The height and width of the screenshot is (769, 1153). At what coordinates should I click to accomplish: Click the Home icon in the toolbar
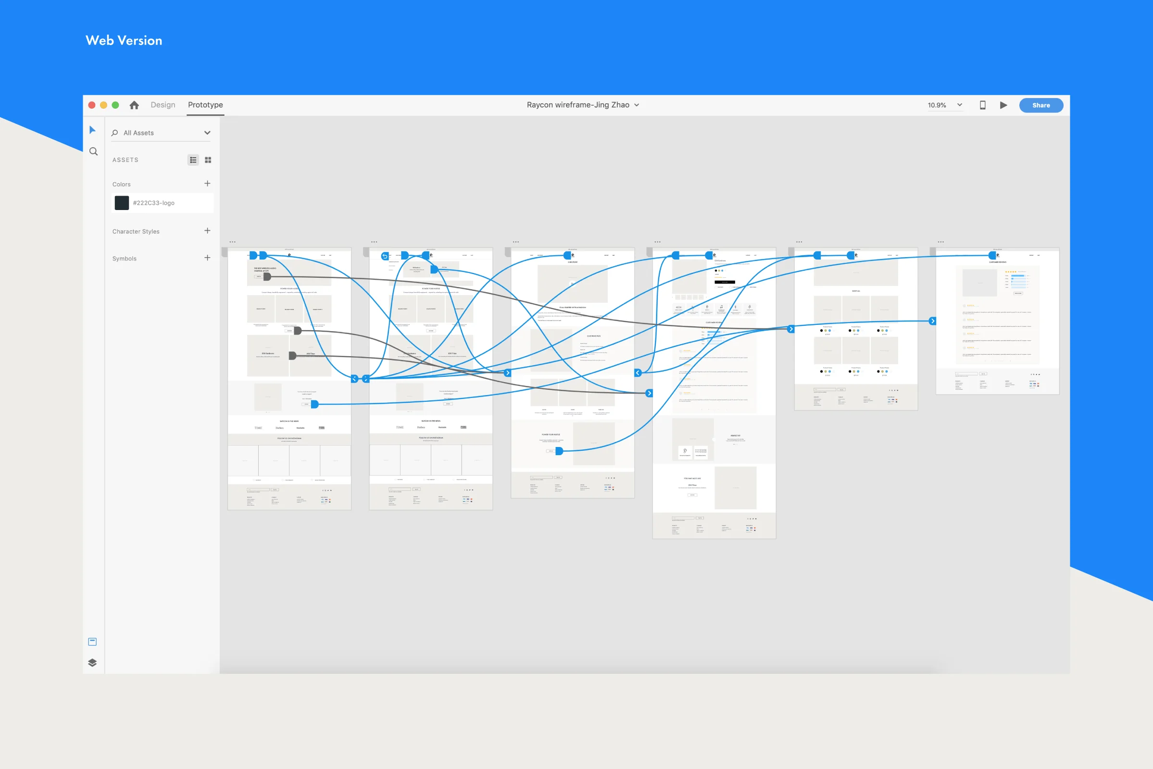(134, 104)
